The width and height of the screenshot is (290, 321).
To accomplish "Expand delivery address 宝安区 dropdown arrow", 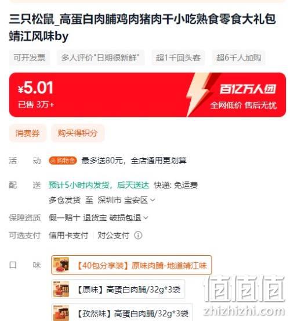I will 153,200.
